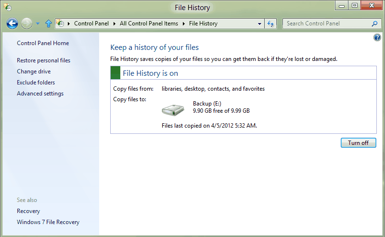Click the File History address bar icon
The image size is (385, 237).
click(60, 23)
